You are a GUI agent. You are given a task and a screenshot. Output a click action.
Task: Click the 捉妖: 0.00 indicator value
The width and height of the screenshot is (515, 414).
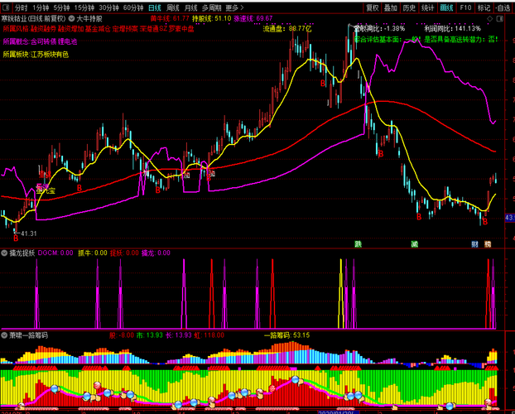[124, 253]
